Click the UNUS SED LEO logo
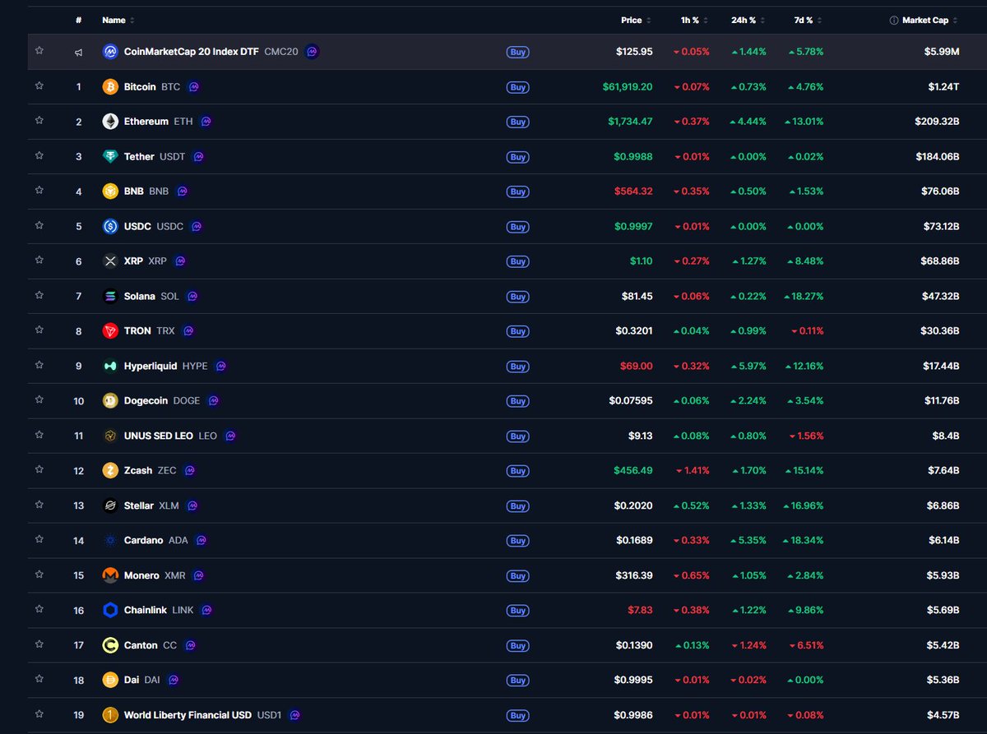 [x=110, y=436]
